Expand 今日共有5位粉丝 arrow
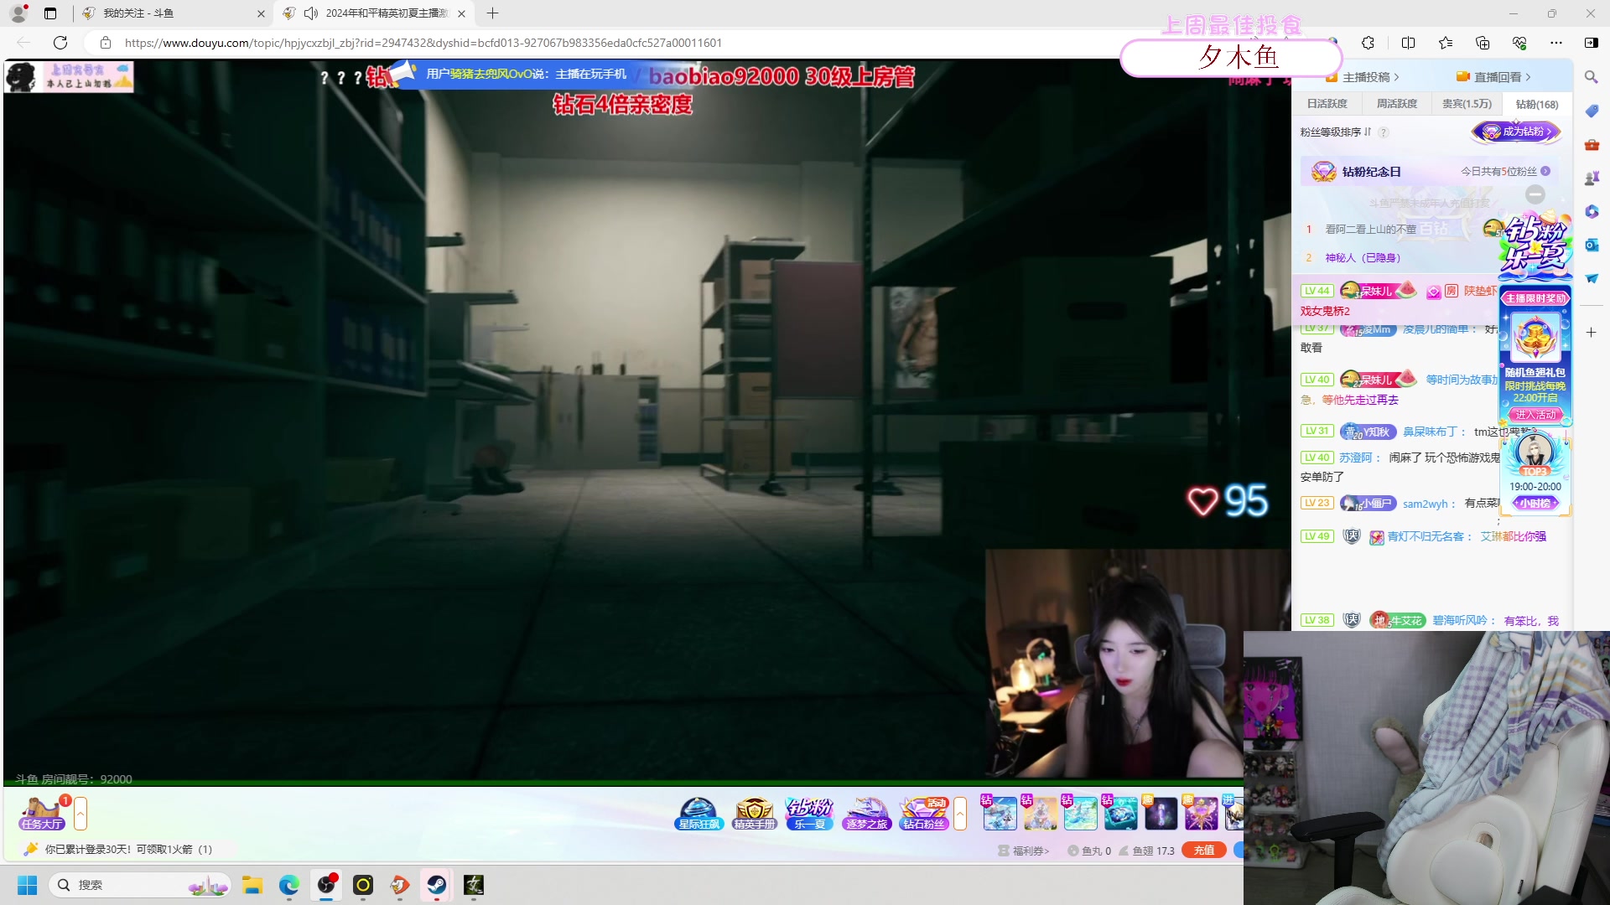This screenshot has height=905, width=1610. tap(1545, 171)
